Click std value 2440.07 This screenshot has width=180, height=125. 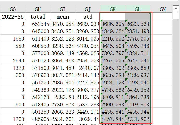click(x=88, y=67)
